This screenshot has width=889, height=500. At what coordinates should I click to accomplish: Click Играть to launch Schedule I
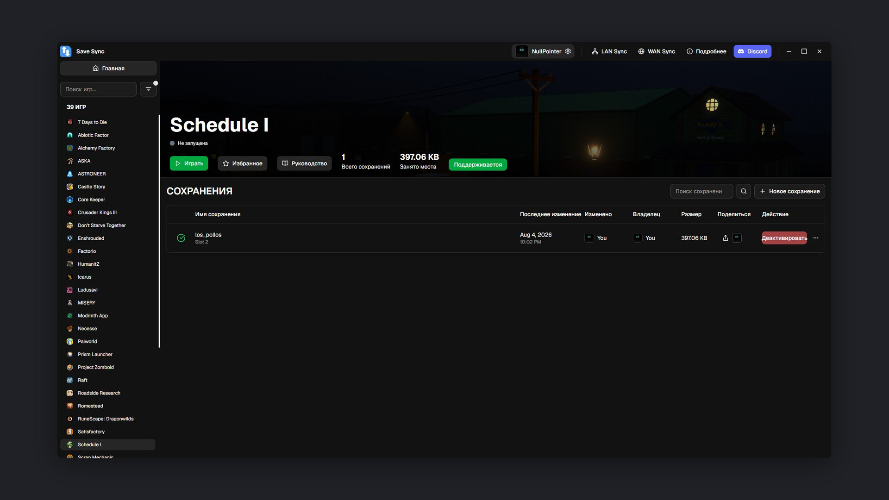(x=189, y=163)
